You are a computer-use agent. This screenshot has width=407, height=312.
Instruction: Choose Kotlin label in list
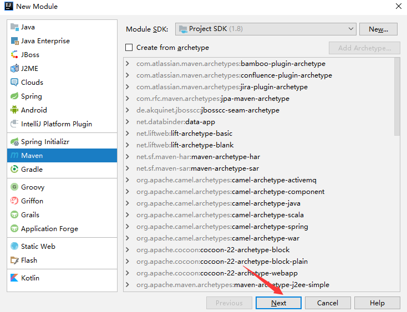[x=30, y=278]
